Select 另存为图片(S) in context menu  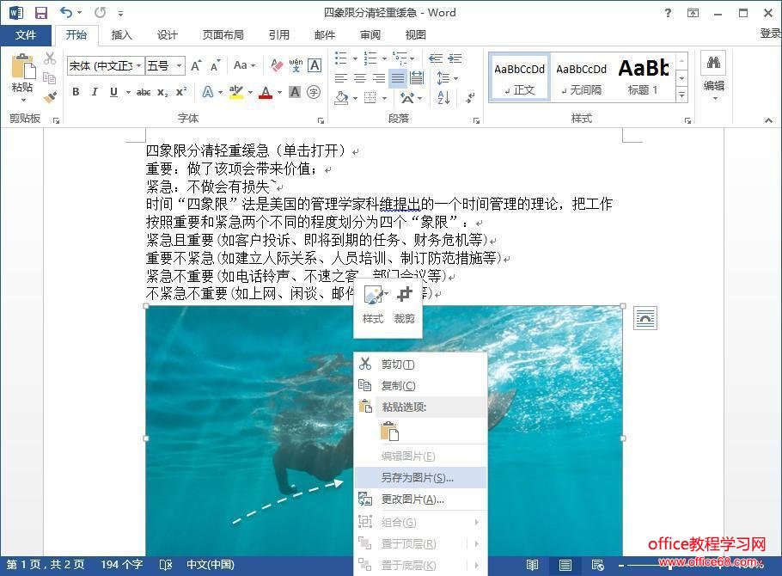(x=418, y=477)
